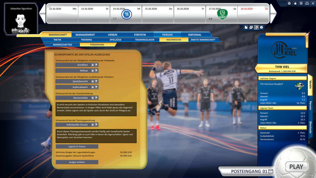Click the info icon below the calendar
Screen dimensions: 316x178
[x=261, y=27]
